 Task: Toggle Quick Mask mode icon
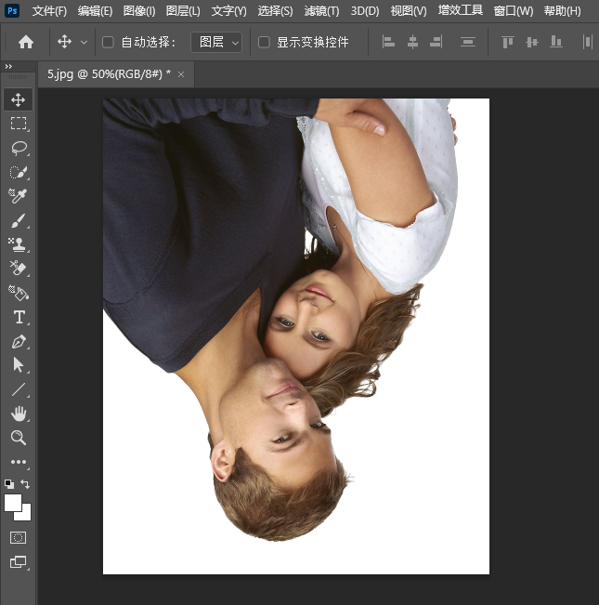coord(18,537)
